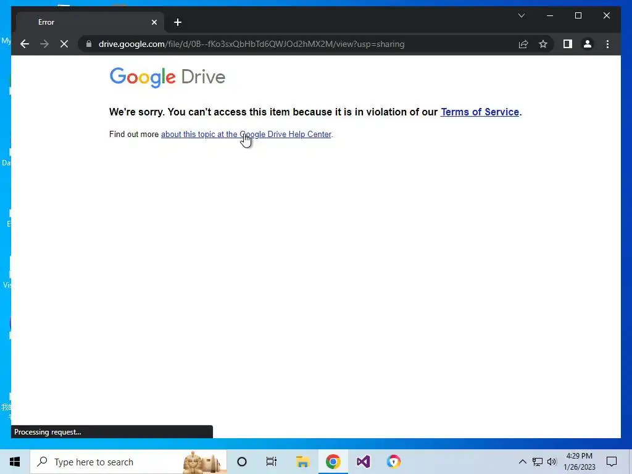Click the taskbar search box
This screenshot has height=474, width=632.
128,462
